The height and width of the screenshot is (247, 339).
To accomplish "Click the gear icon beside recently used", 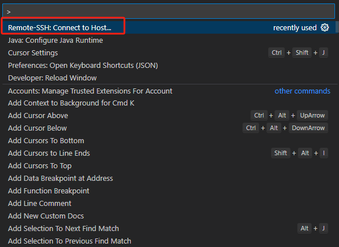I will [325, 27].
